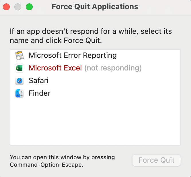Click the 'You can open this window' hint line
This screenshot has width=191, height=177.
[62, 157]
